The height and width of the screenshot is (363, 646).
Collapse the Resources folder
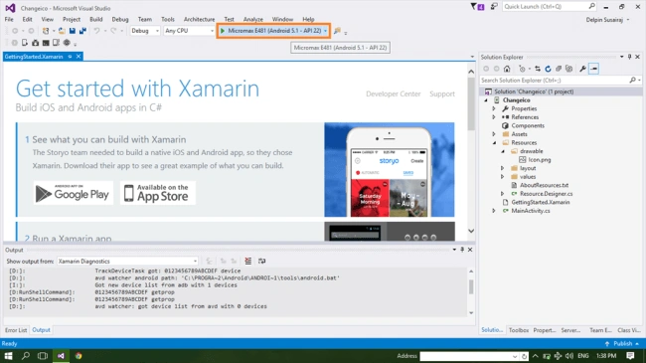[494, 143]
